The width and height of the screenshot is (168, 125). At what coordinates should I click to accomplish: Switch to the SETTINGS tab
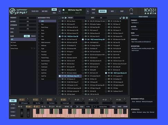click(13, 116)
